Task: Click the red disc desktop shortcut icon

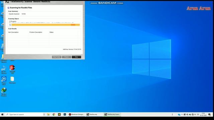Action: point(12,68)
